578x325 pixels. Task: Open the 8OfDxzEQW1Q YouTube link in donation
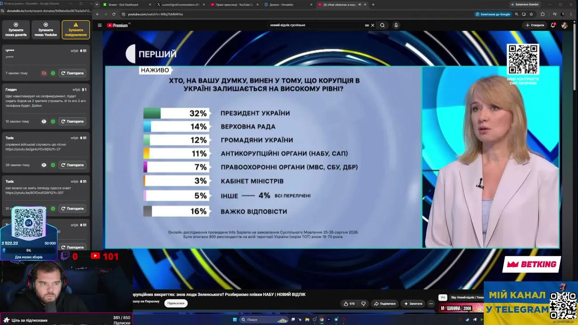pyautogui.click(x=34, y=193)
